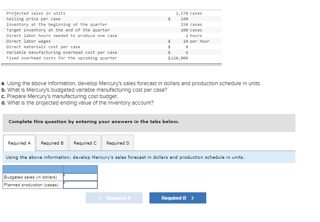This screenshot has height=222, width=320.
Task: Open the Required C tab
Action: click(85, 143)
